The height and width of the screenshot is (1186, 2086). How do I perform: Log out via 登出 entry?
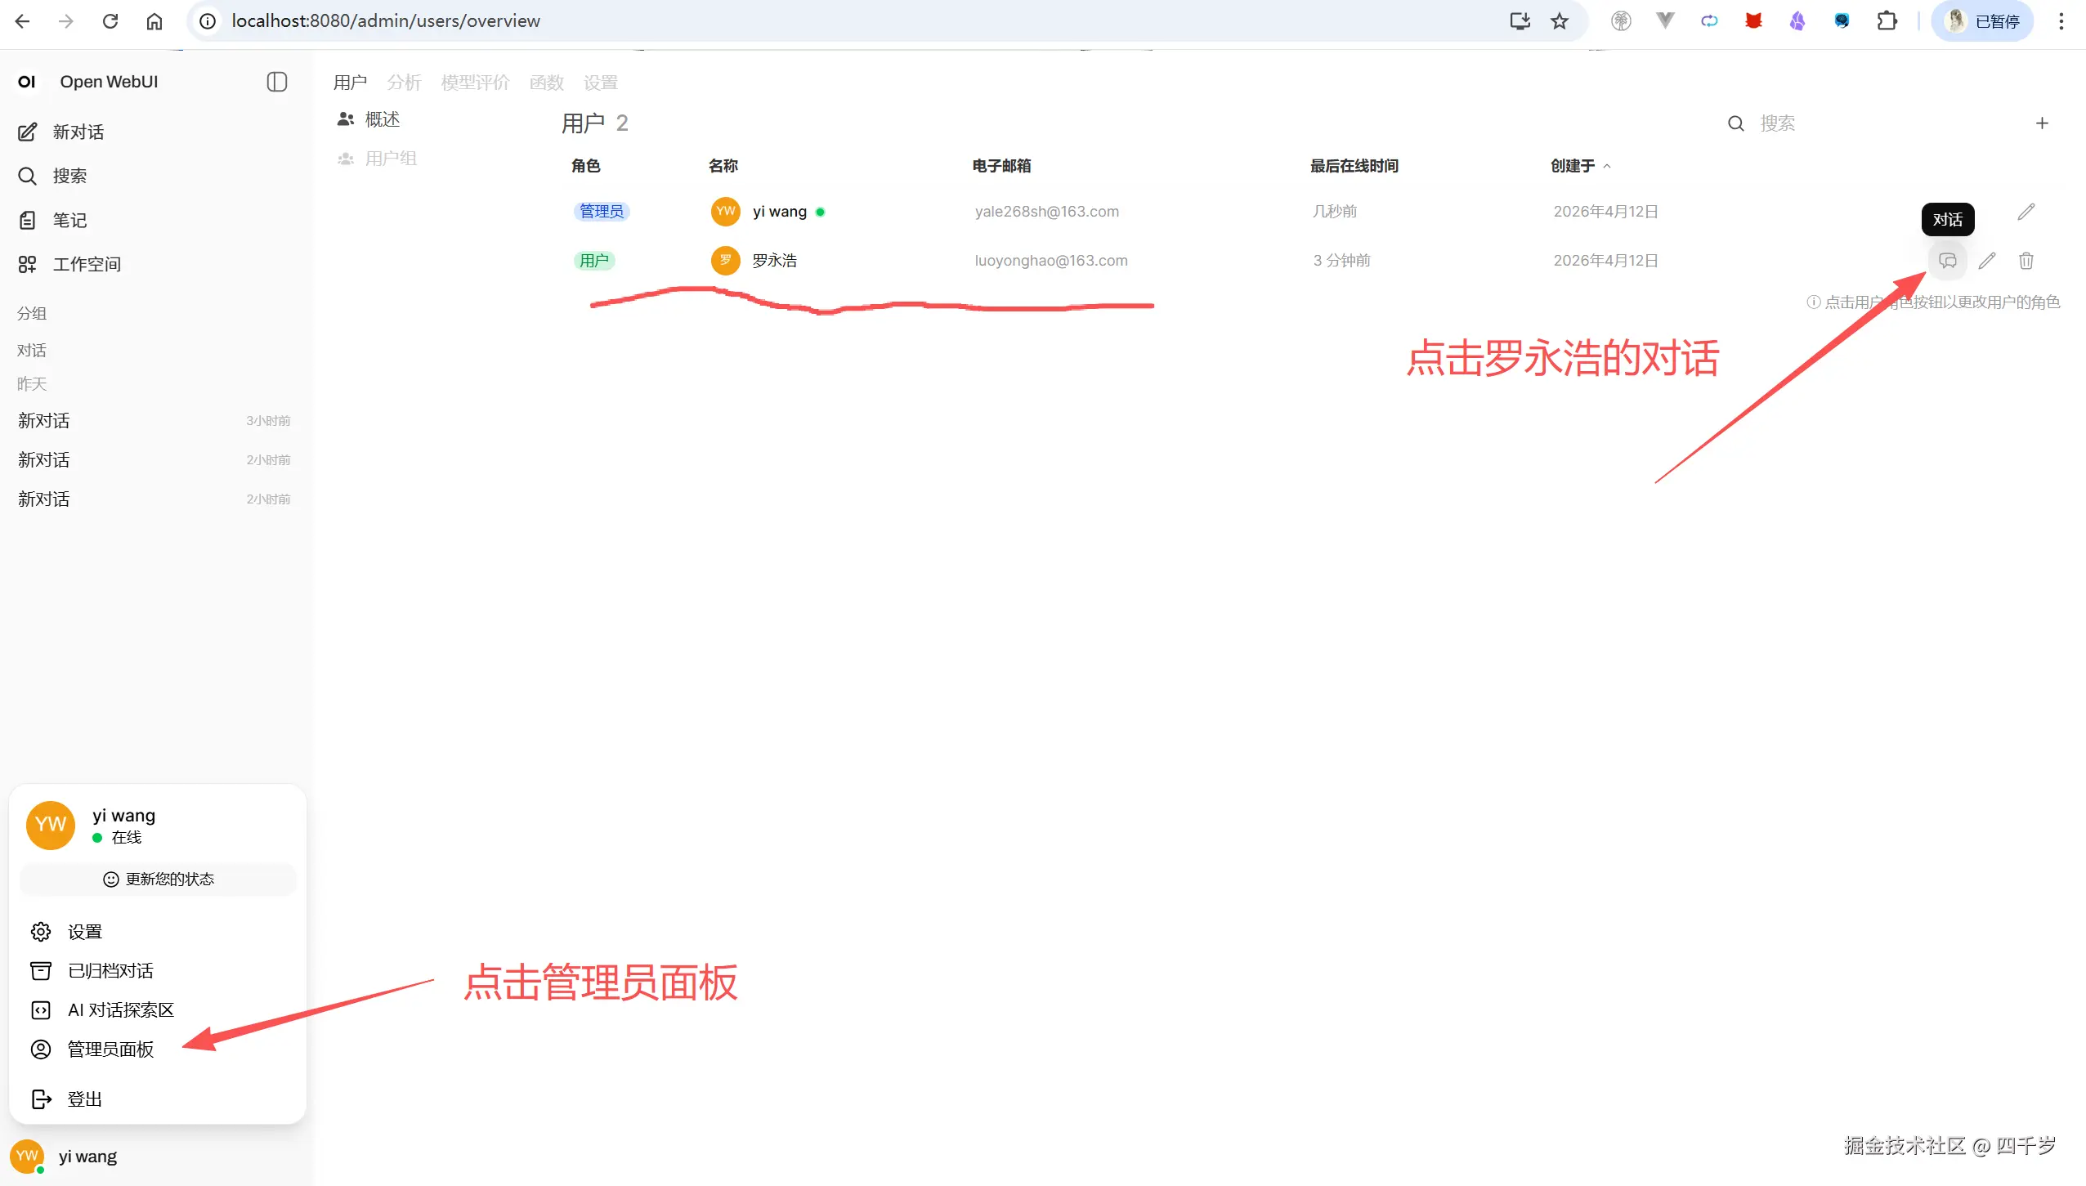84,1099
